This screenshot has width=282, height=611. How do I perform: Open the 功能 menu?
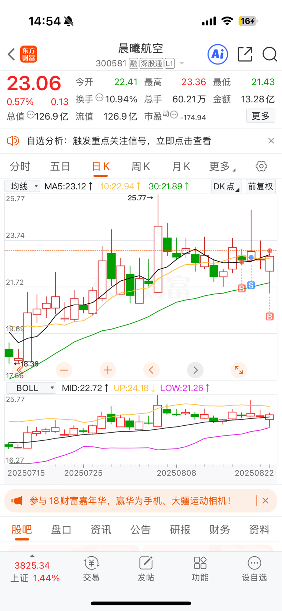pos(200,569)
